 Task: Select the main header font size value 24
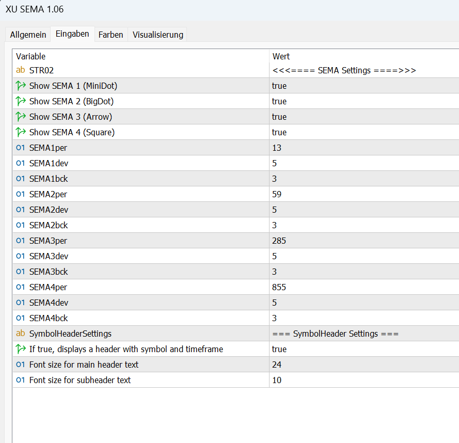277,365
